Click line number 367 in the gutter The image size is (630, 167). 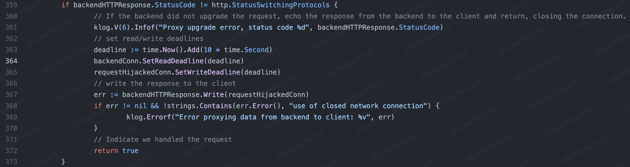point(11,95)
